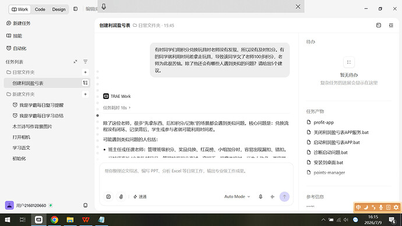The width and height of the screenshot is (402, 226).
Task: Open the Auto Mode dropdown
Action: (237, 196)
